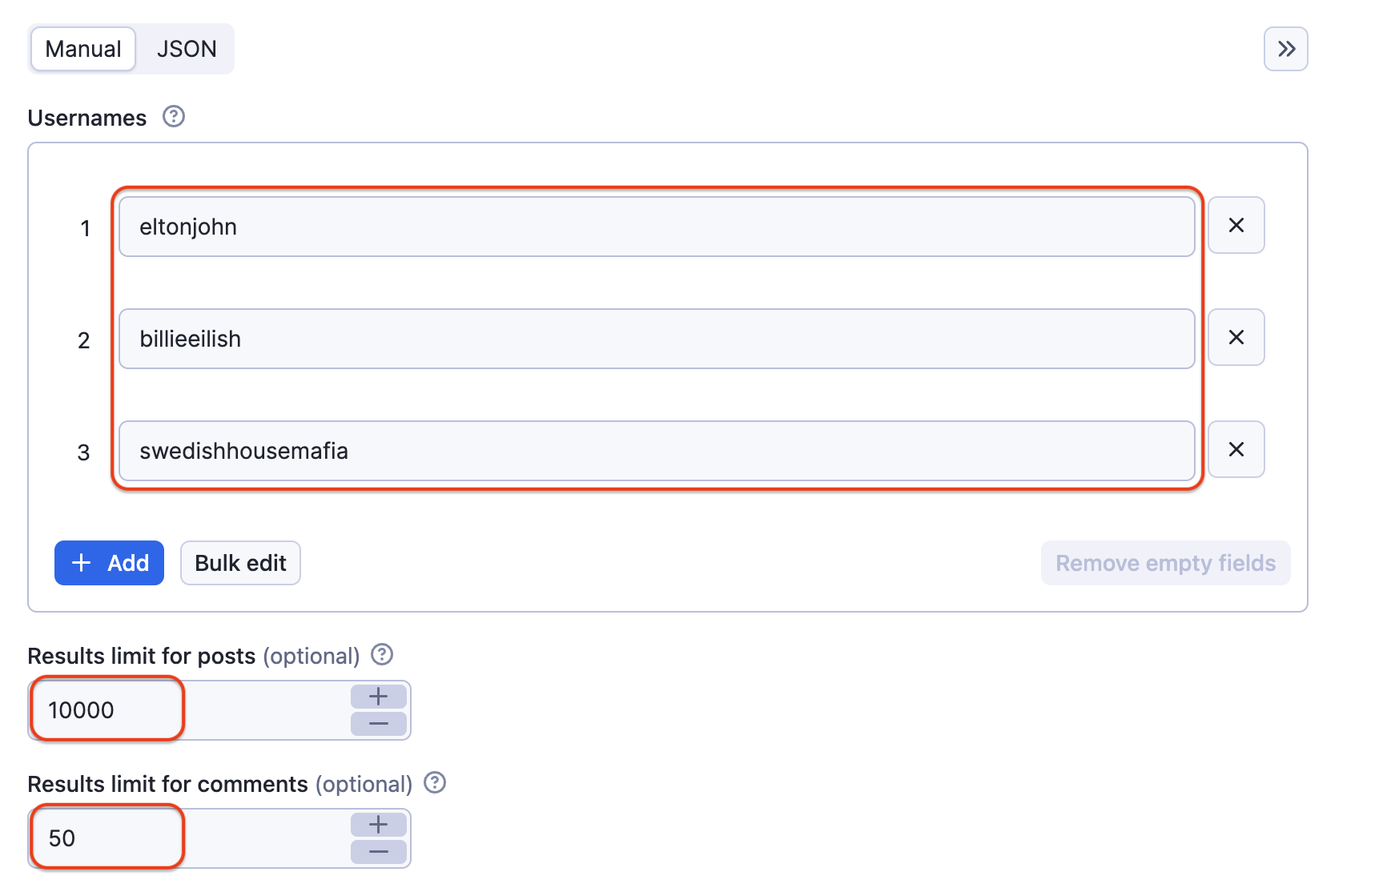
Task: Remove the swedishhousemafia username entry
Action: pyautogui.click(x=1236, y=449)
